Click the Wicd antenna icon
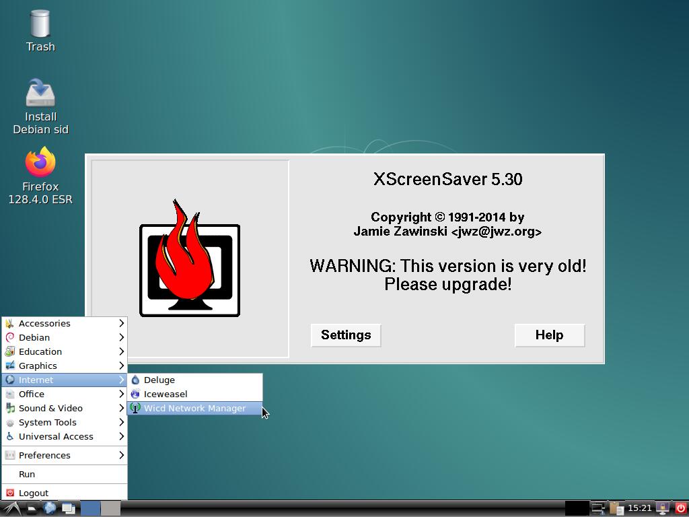Screen dimensions: 689x517 (x=135, y=408)
